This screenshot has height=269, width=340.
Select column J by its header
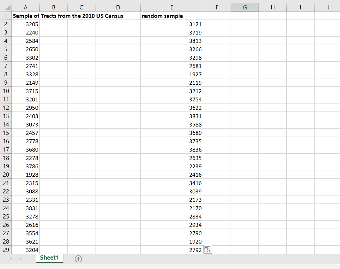pos(328,7)
